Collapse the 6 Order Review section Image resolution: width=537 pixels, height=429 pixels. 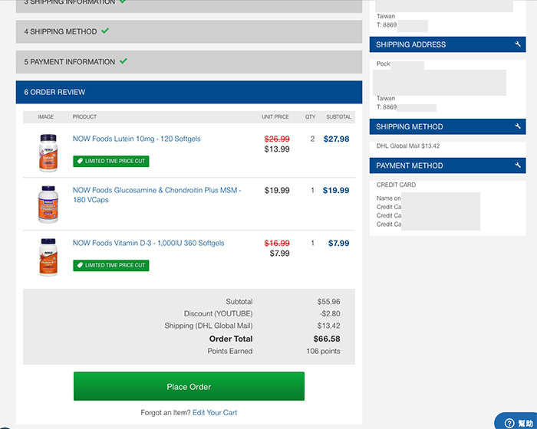click(189, 92)
